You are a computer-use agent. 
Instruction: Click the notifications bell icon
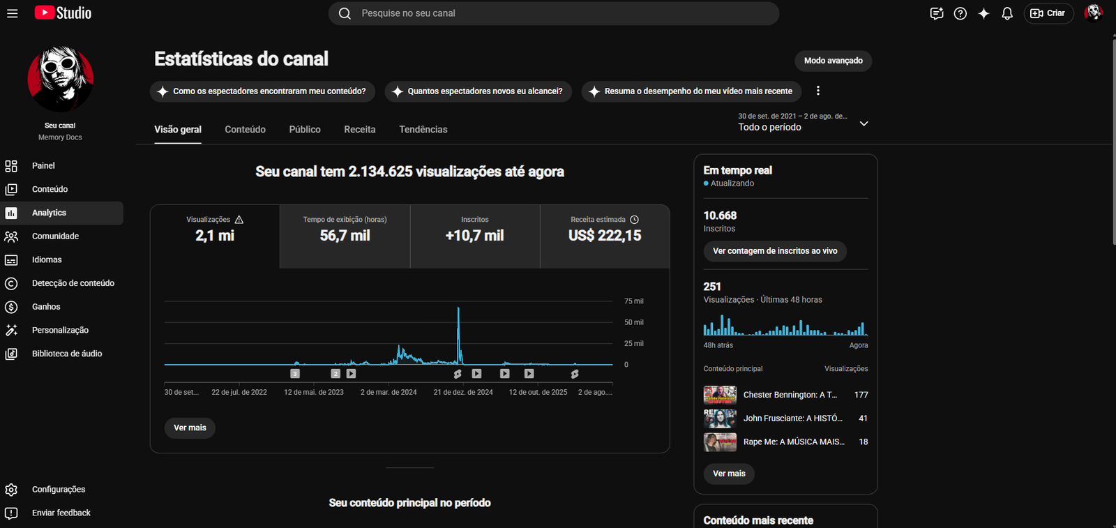coord(1006,13)
